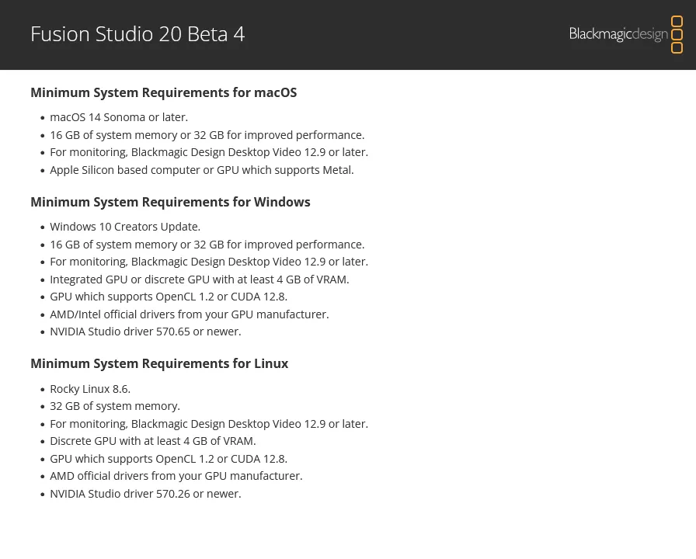This screenshot has height=559, width=696.
Task: Click the Apple Silicon based computer line
Action: click(x=201, y=170)
